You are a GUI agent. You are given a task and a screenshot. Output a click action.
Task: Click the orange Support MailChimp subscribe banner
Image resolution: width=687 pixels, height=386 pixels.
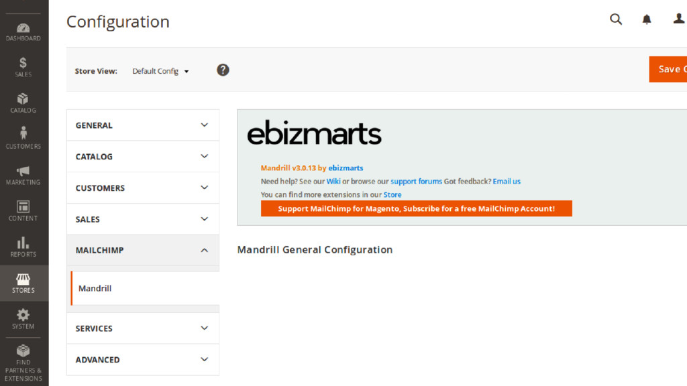416,208
